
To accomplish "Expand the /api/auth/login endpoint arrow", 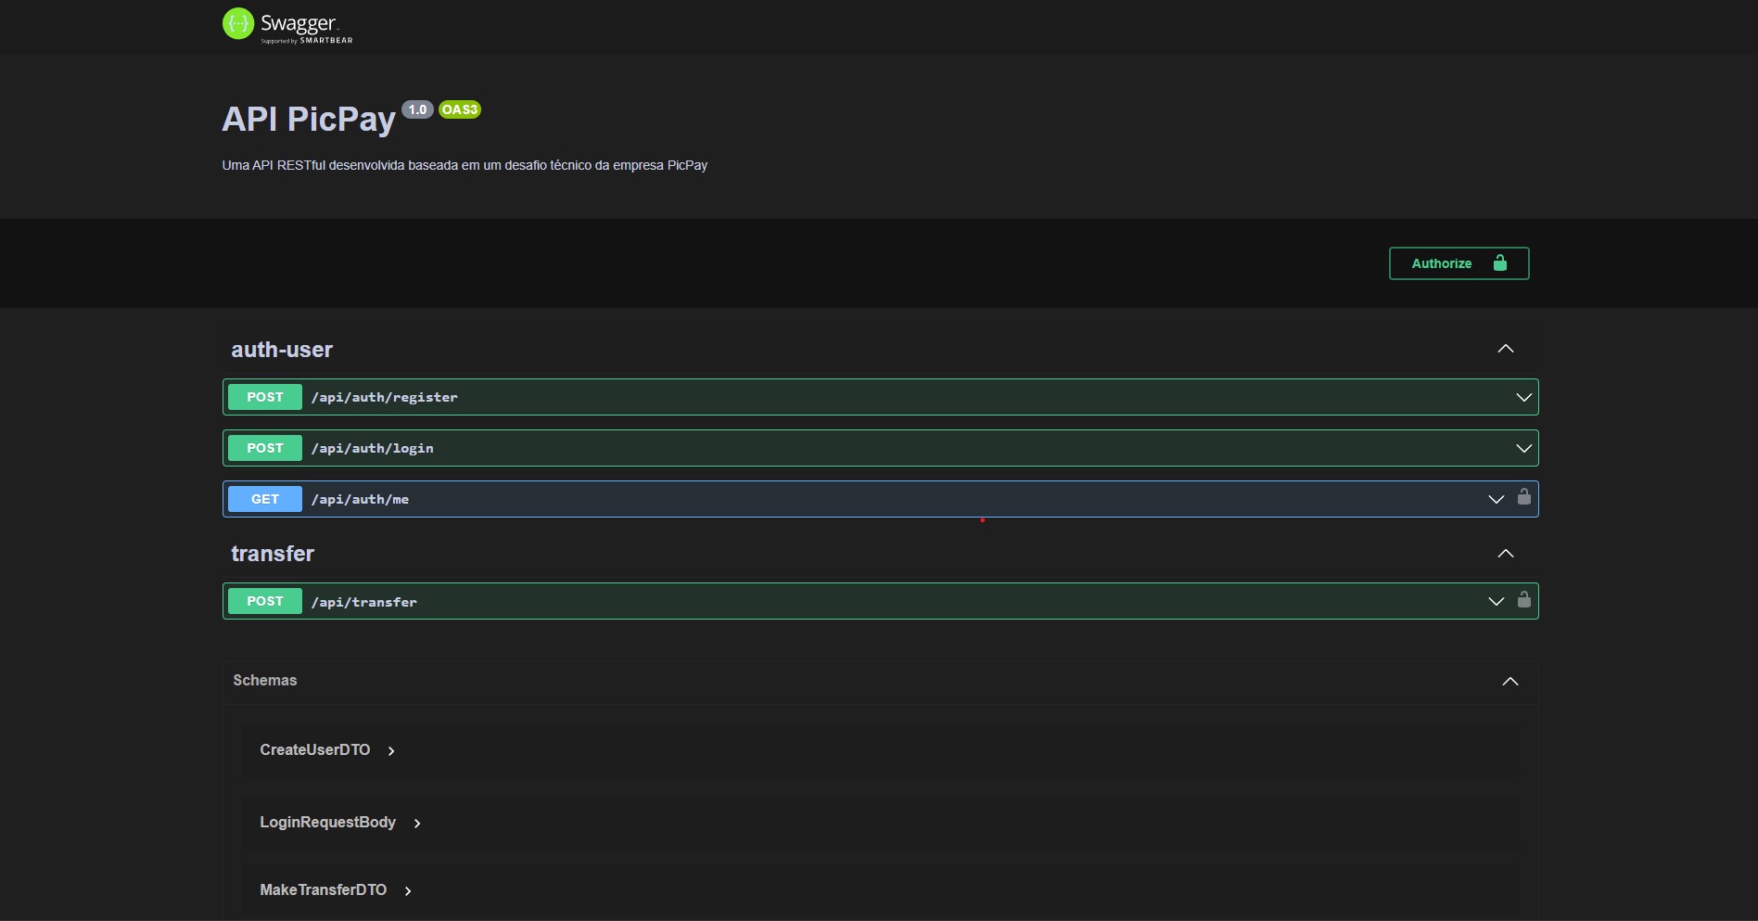I will coord(1523,448).
